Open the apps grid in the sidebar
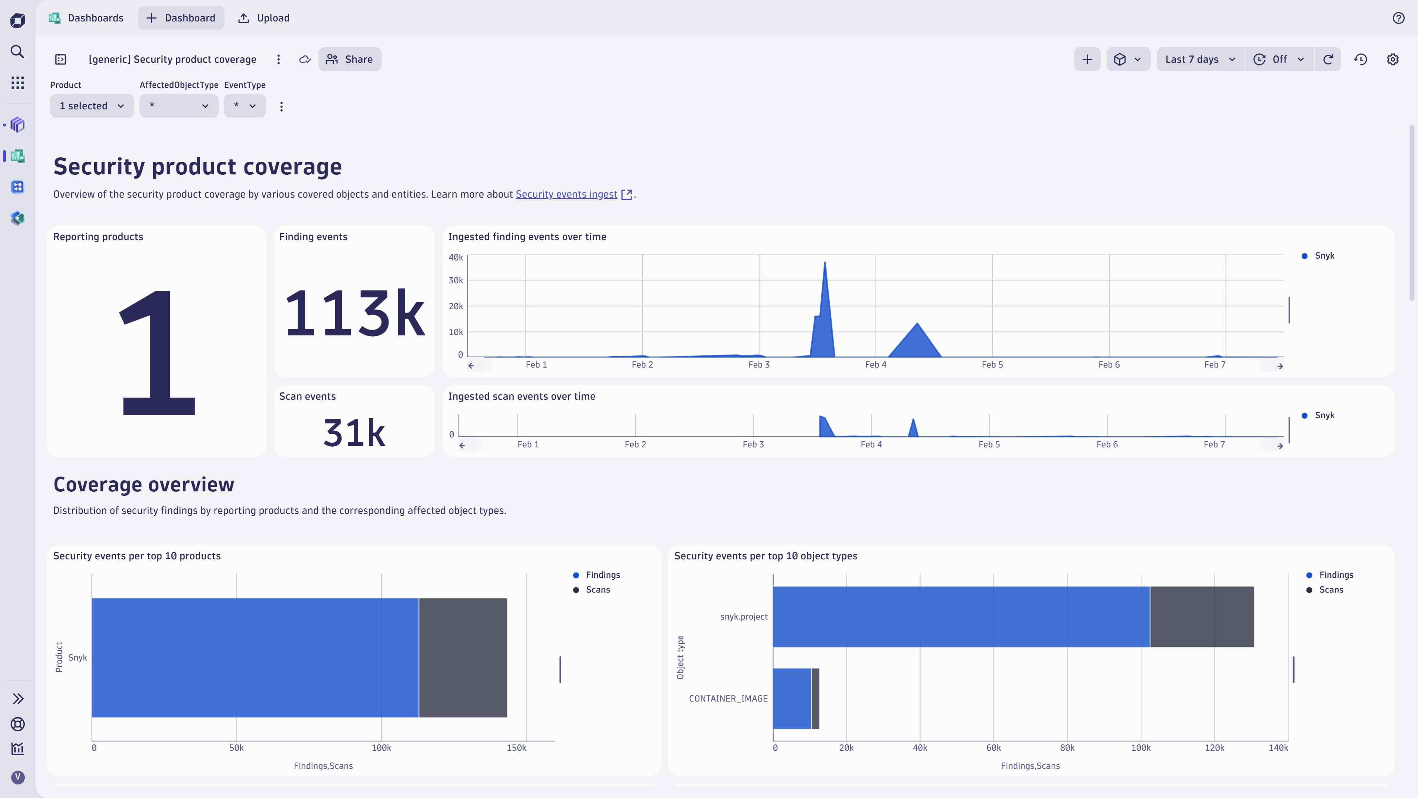The height and width of the screenshot is (798, 1418). pos(17,83)
